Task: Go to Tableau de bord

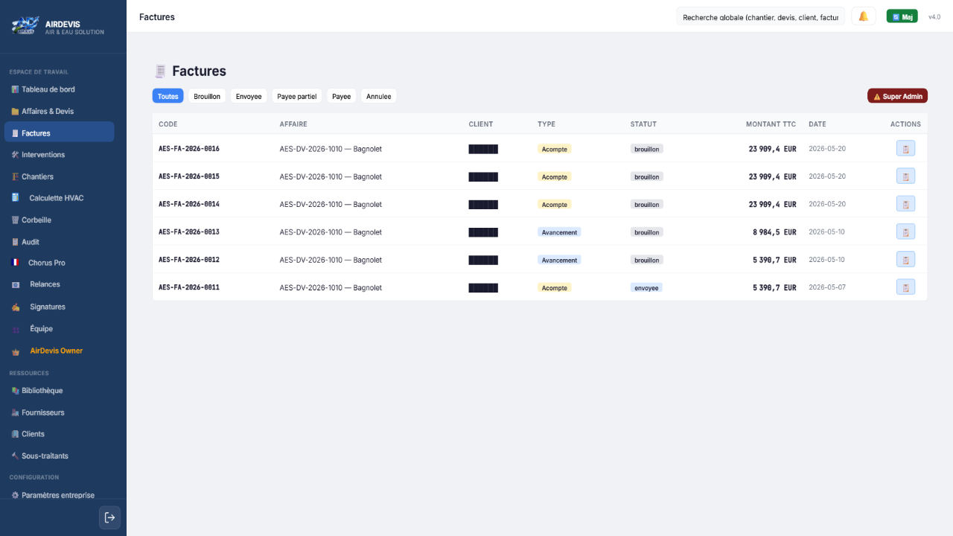Action: (59, 89)
